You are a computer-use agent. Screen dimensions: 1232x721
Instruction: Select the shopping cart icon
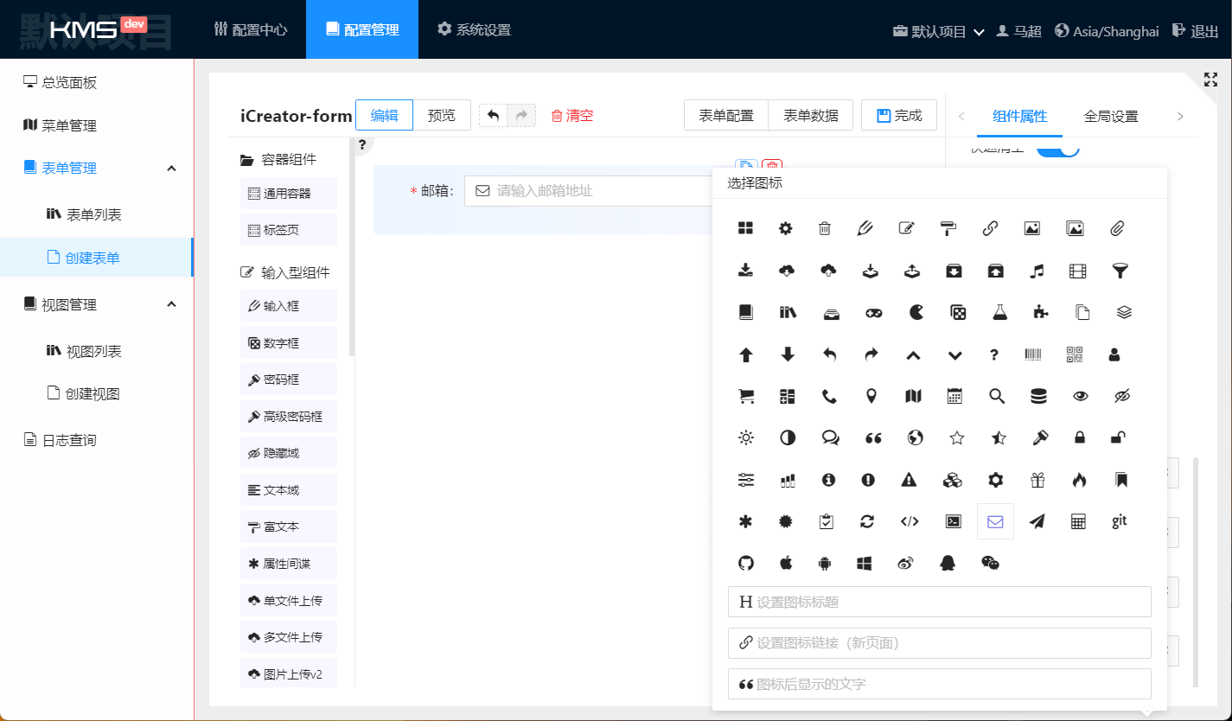745,396
